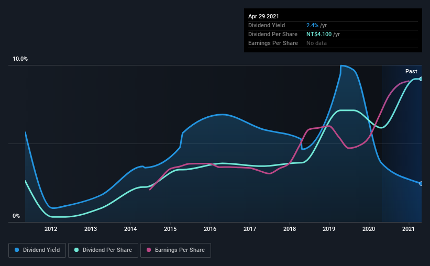The image size is (430, 266).
Task: Click the 10.0% y-axis label
Action: click(x=20, y=59)
